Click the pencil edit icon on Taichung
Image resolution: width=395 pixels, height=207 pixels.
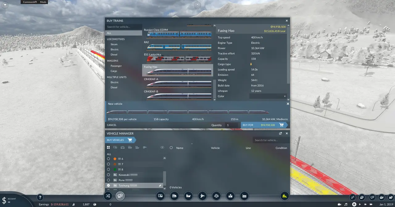pos(160,185)
